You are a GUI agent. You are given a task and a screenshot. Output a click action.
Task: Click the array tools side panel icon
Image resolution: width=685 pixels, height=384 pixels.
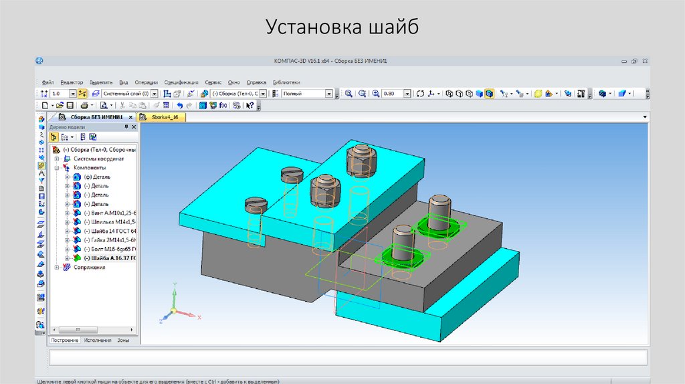tap(41, 150)
